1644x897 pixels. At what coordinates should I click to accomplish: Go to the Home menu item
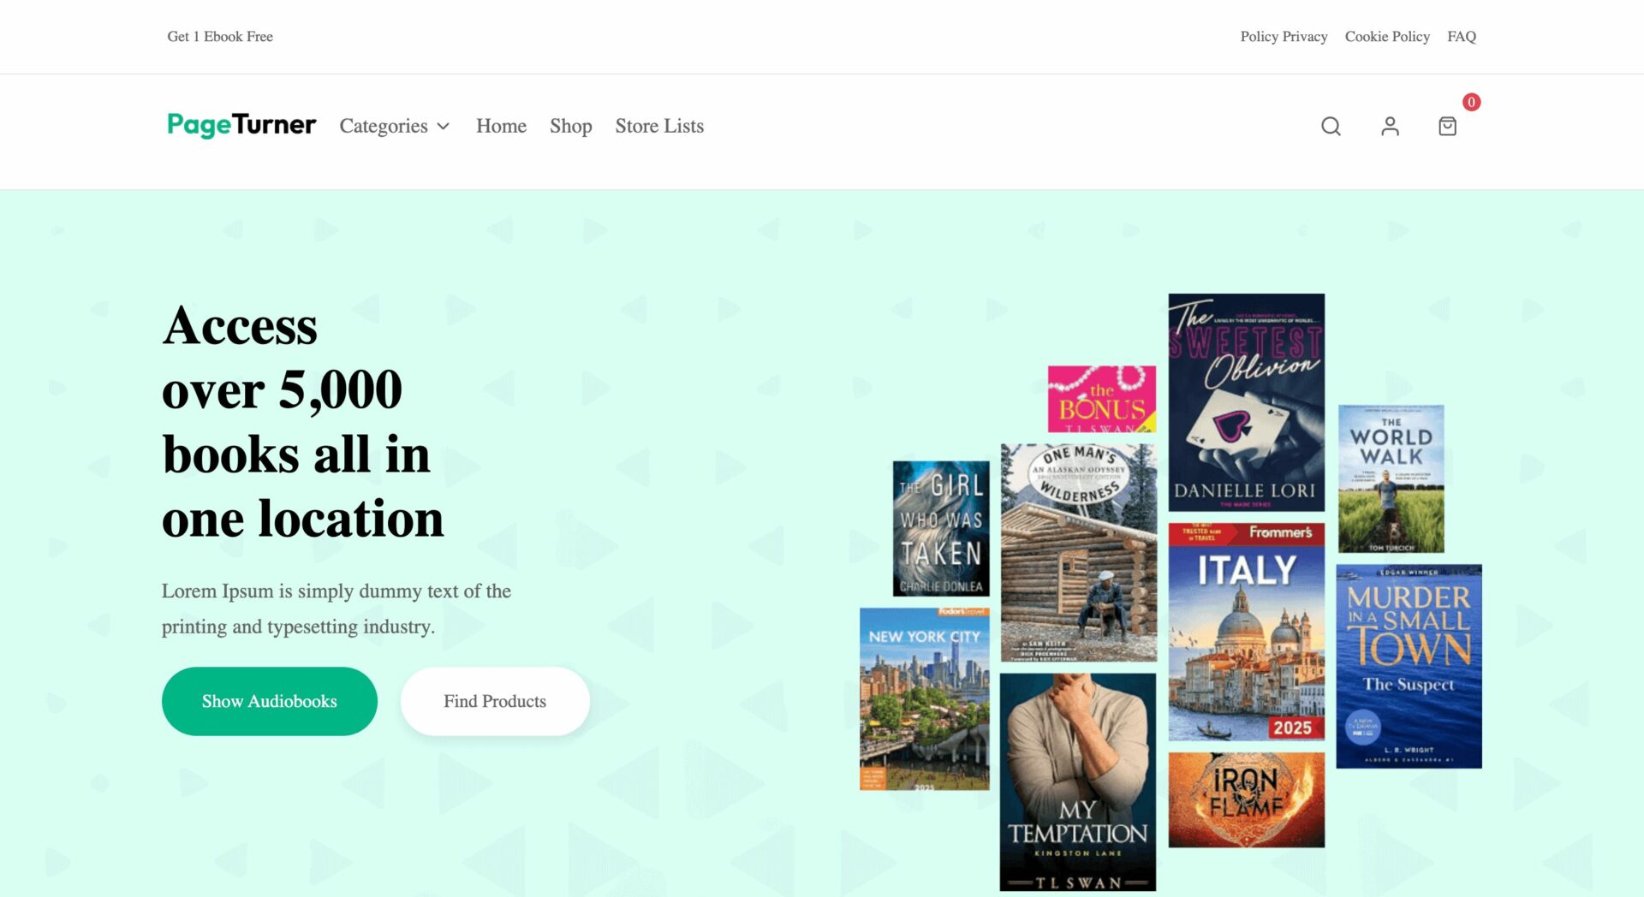click(x=501, y=126)
